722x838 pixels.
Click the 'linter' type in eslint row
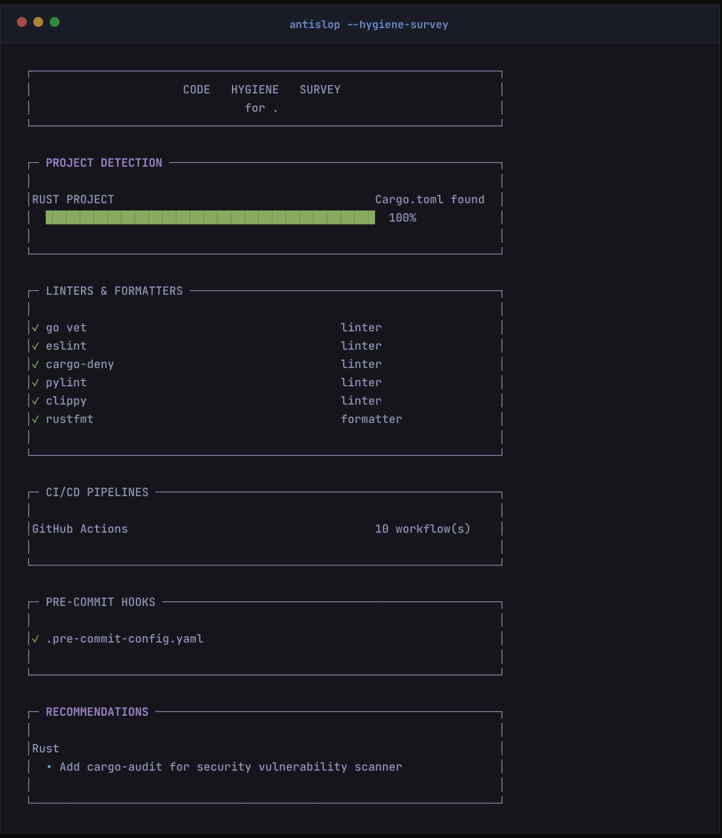point(361,346)
